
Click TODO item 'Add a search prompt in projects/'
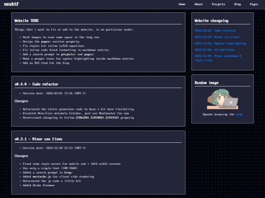point(58,54)
